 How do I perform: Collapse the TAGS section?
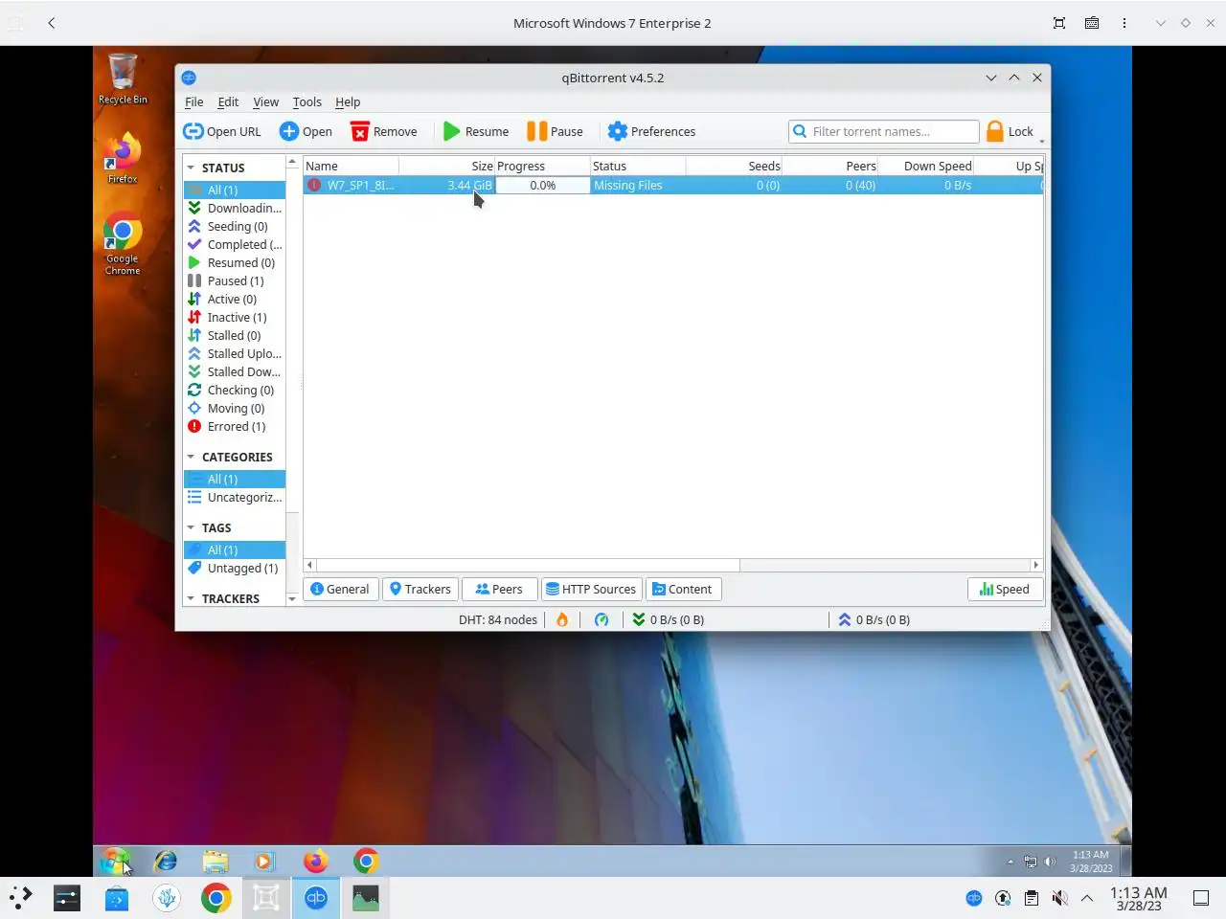(x=191, y=527)
